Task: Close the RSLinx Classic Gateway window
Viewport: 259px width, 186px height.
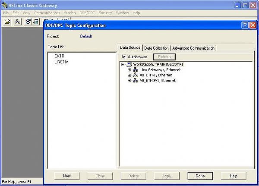Action: [253, 6]
